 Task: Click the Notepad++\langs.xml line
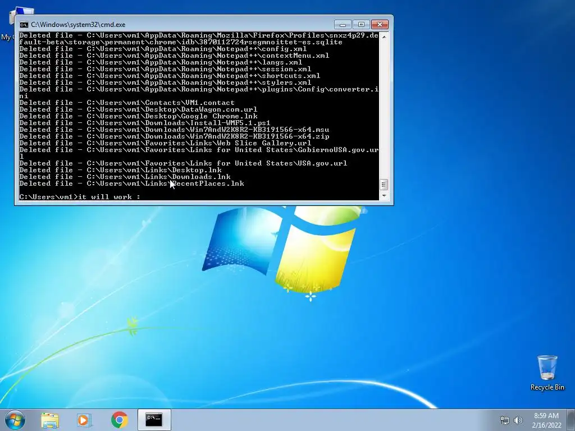click(x=161, y=62)
